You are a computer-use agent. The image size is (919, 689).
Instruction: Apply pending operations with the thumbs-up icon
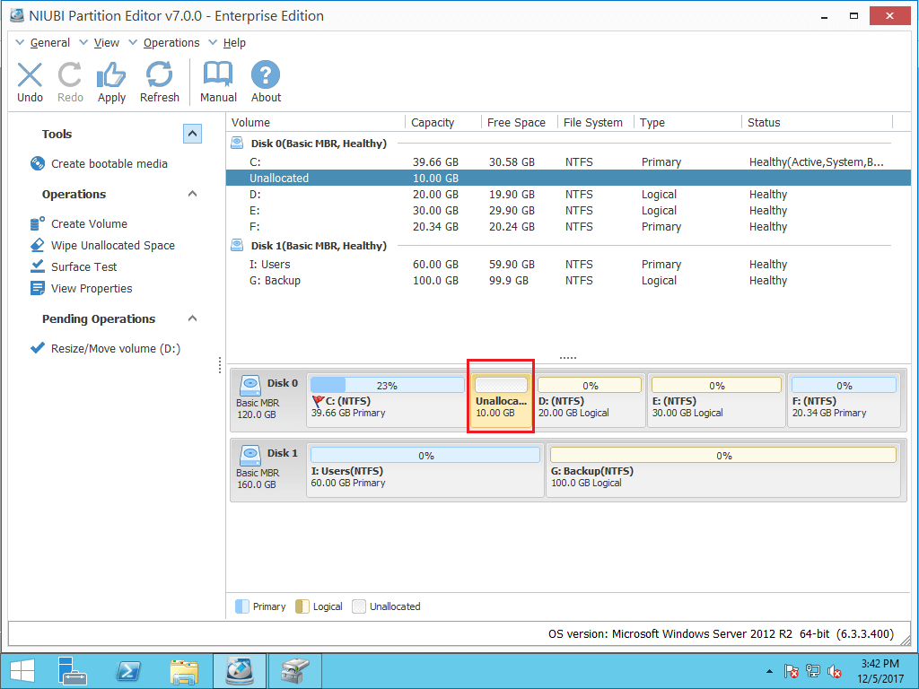point(111,75)
